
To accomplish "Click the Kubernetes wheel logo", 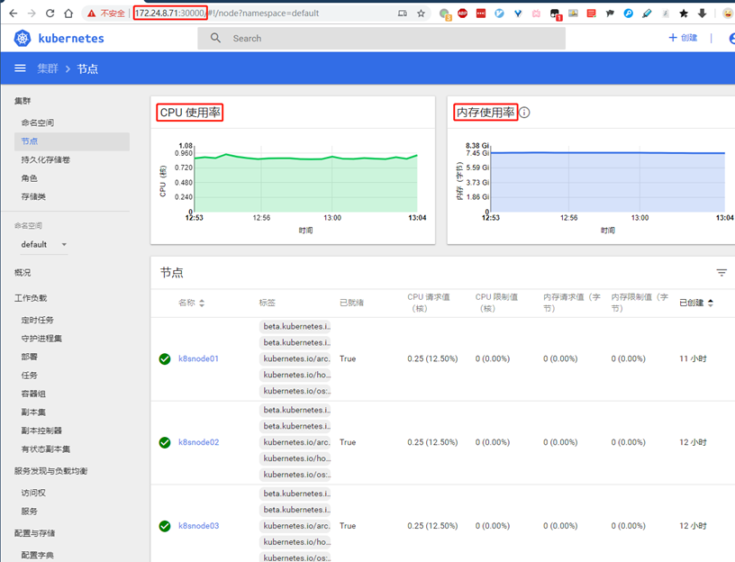I will (23, 38).
